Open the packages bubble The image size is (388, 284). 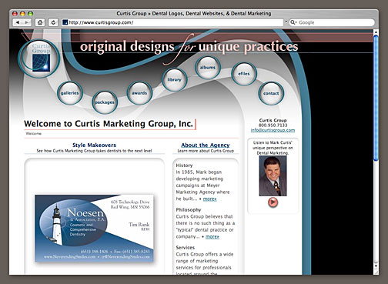click(105, 102)
